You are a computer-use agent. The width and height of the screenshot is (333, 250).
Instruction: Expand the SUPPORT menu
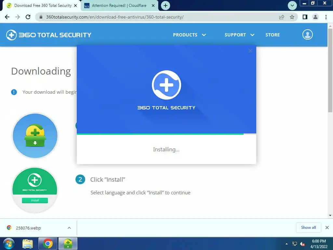pyautogui.click(x=239, y=35)
